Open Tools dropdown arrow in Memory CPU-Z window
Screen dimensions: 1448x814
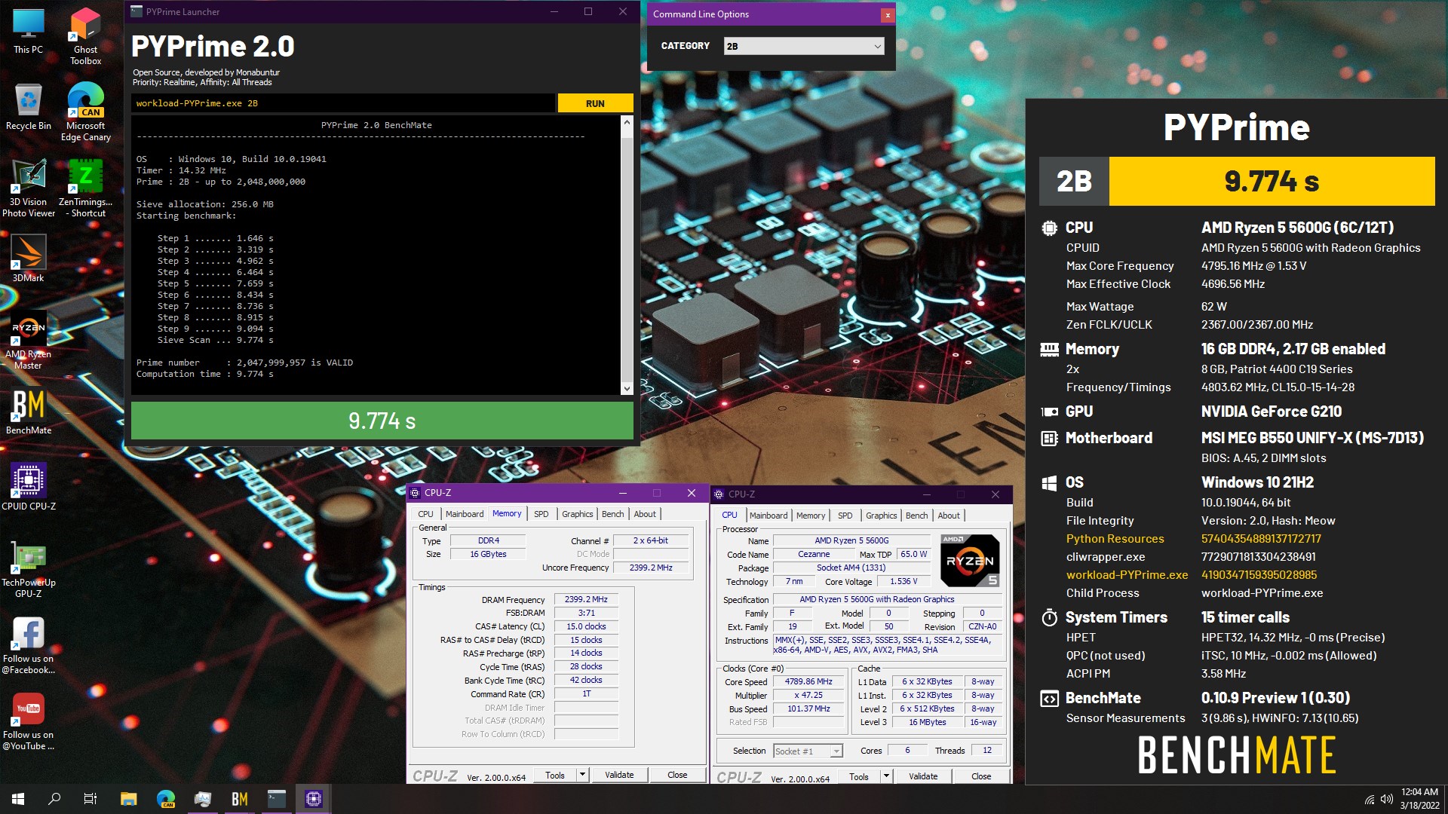(582, 775)
